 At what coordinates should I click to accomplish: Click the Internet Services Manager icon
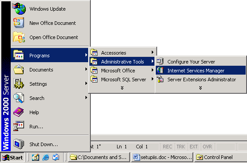coord(160,70)
